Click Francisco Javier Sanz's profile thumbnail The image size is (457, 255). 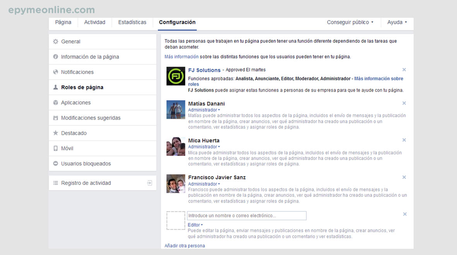pyautogui.click(x=175, y=184)
